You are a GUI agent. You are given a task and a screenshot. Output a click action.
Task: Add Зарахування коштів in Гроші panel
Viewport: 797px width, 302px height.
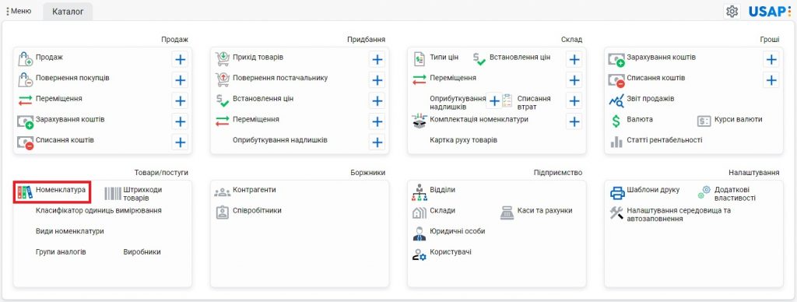(x=771, y=59)
